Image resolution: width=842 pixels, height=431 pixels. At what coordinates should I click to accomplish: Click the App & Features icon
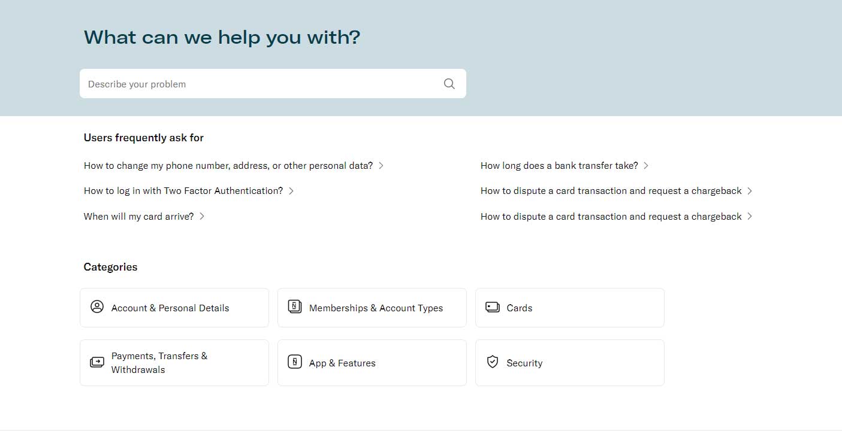tap(295, 362)
